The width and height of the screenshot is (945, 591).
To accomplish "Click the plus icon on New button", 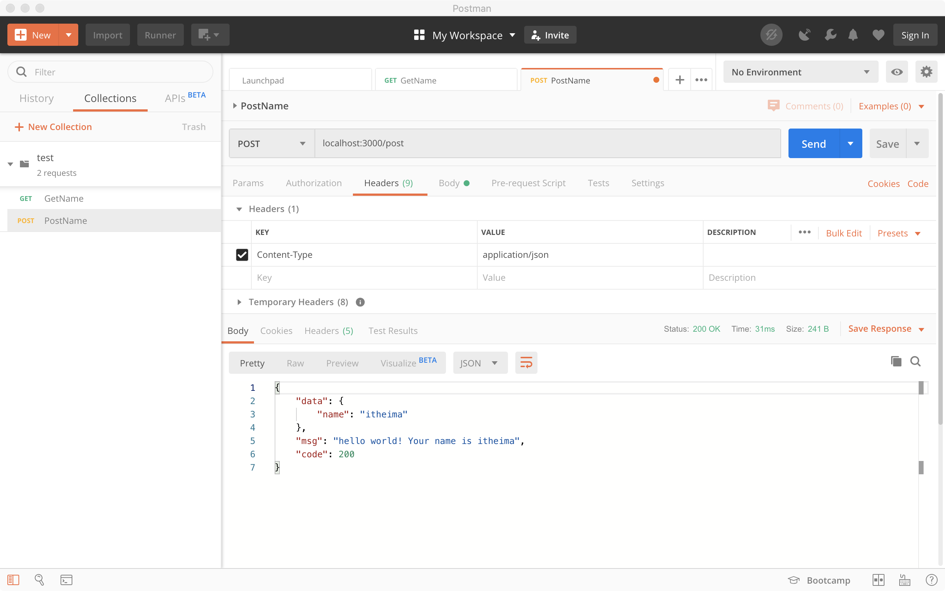I will [20, 35].
